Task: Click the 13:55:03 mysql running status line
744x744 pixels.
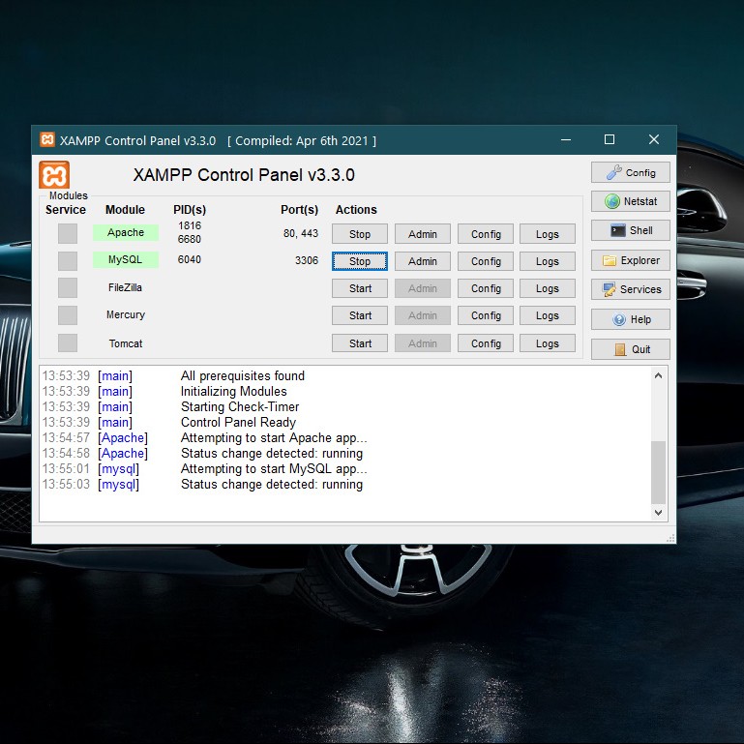Action: coord(202,485)
